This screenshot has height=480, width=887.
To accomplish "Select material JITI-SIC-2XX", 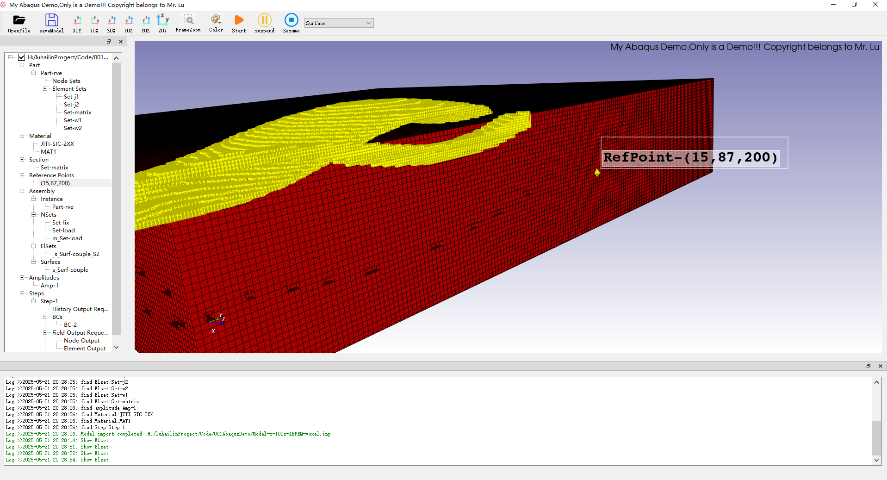I will point(57,144).
